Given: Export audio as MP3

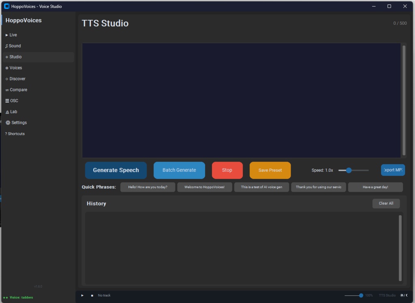Looking at the screenshot, I should pyautogui.click(x=393, y=170).
